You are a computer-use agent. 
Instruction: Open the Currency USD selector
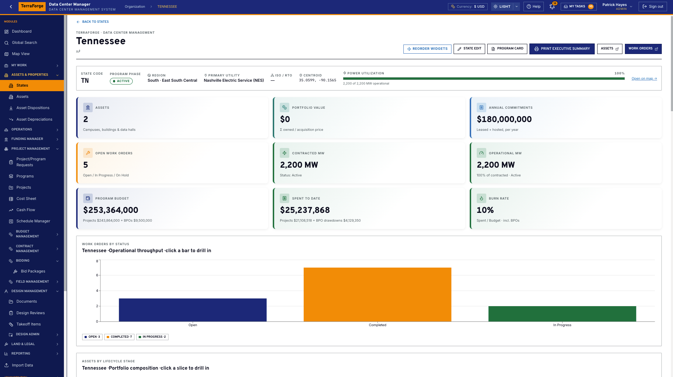tap(468, 6)
